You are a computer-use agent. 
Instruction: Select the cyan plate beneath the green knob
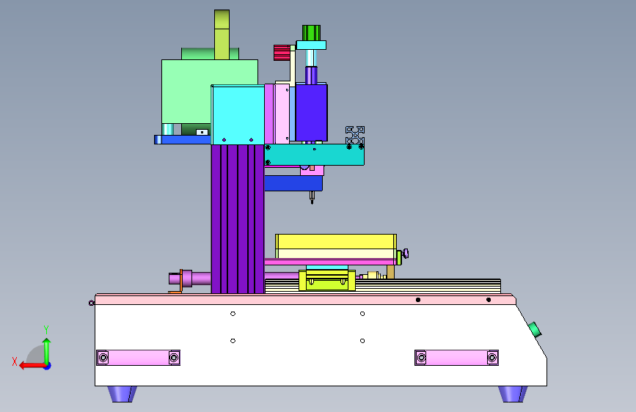click(x=311, y=45)
